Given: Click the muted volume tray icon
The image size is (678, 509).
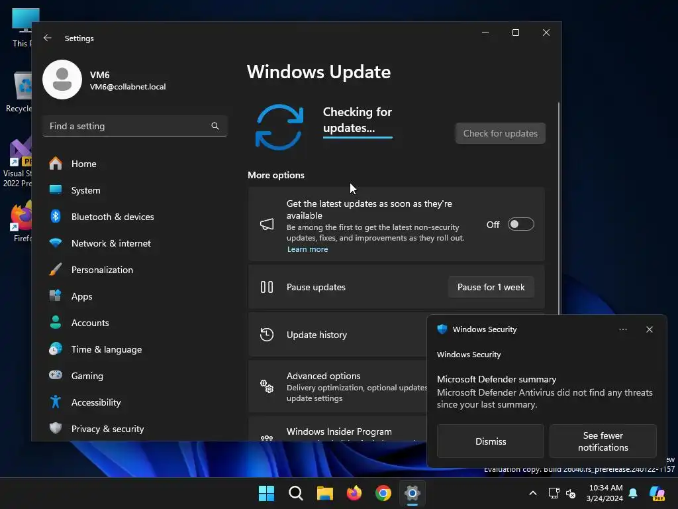Looking at the screenshot, I should (571, 493).
